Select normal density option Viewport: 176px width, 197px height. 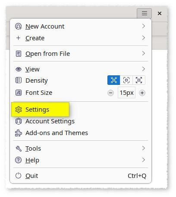click(126, 80)
